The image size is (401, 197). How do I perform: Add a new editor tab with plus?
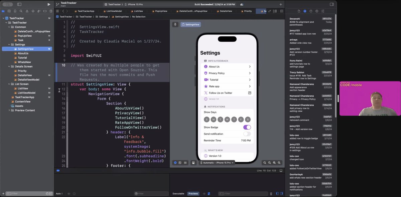tap(281, 4)
